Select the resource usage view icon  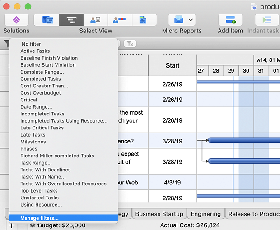[120, 20]
